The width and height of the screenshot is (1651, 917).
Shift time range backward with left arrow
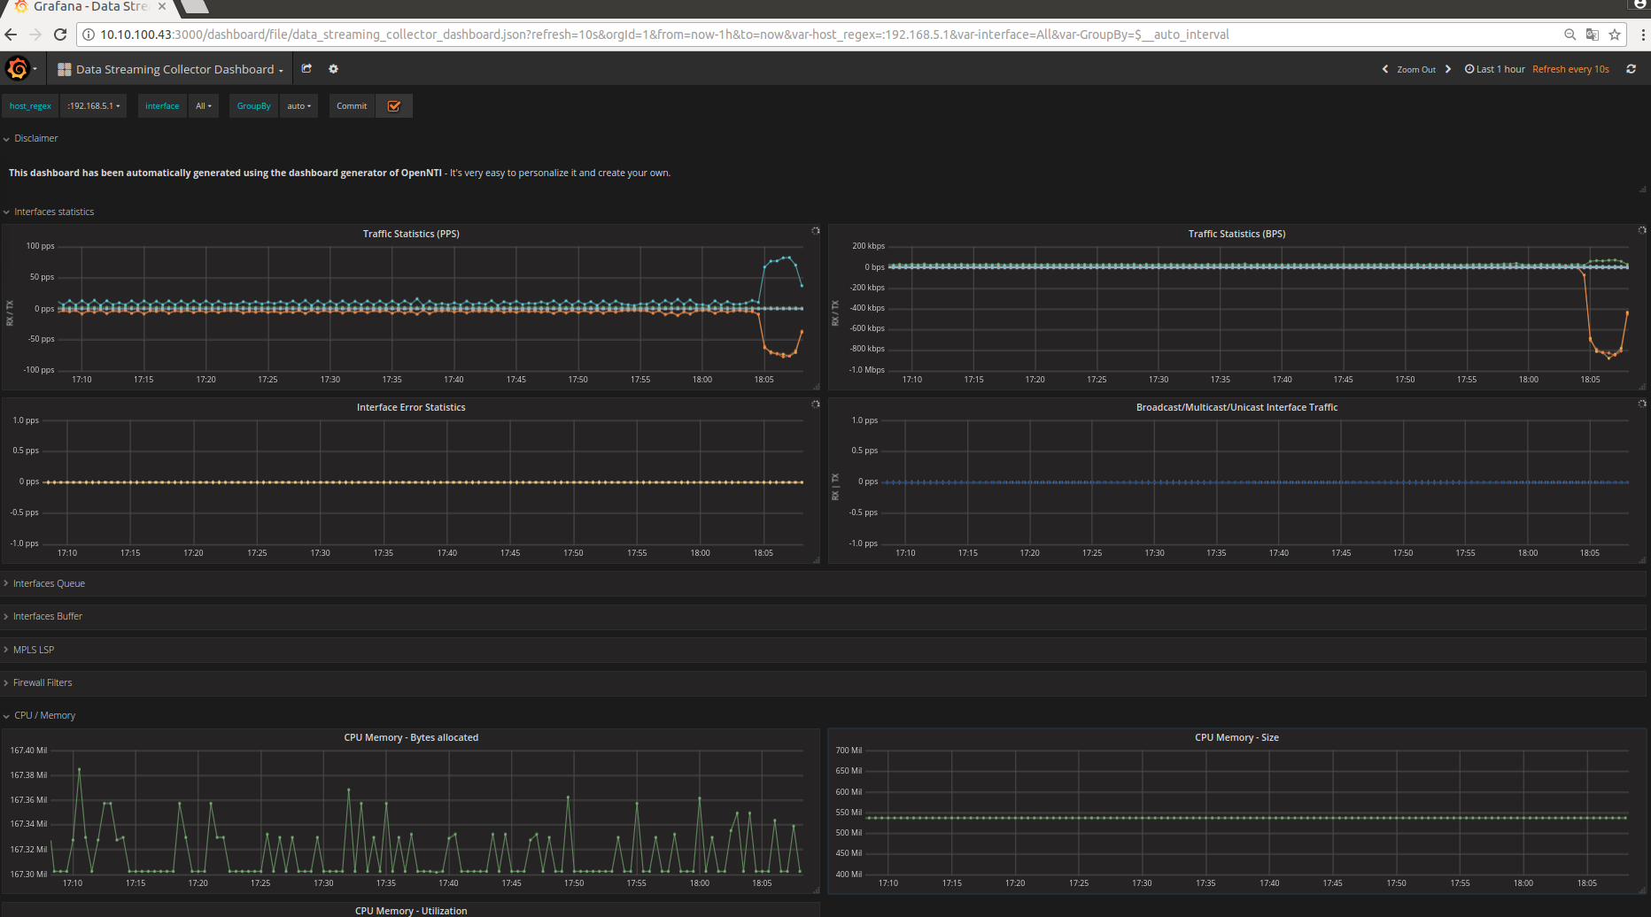point(1385,69)
